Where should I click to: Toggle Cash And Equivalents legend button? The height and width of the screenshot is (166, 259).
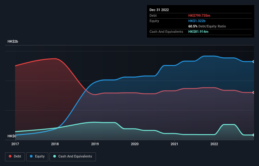coord(73,157)
